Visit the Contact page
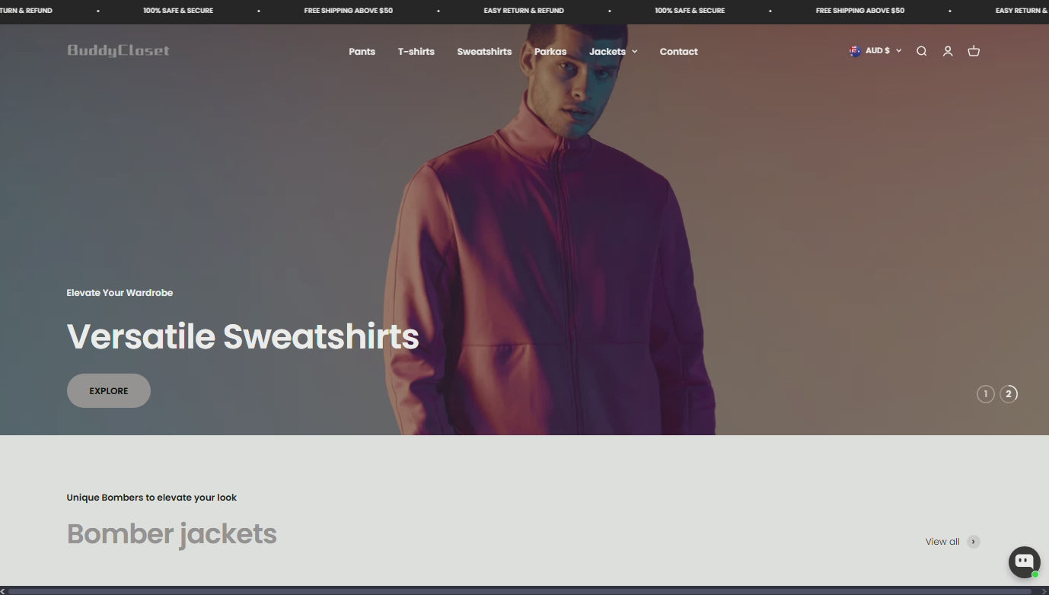 678,52
